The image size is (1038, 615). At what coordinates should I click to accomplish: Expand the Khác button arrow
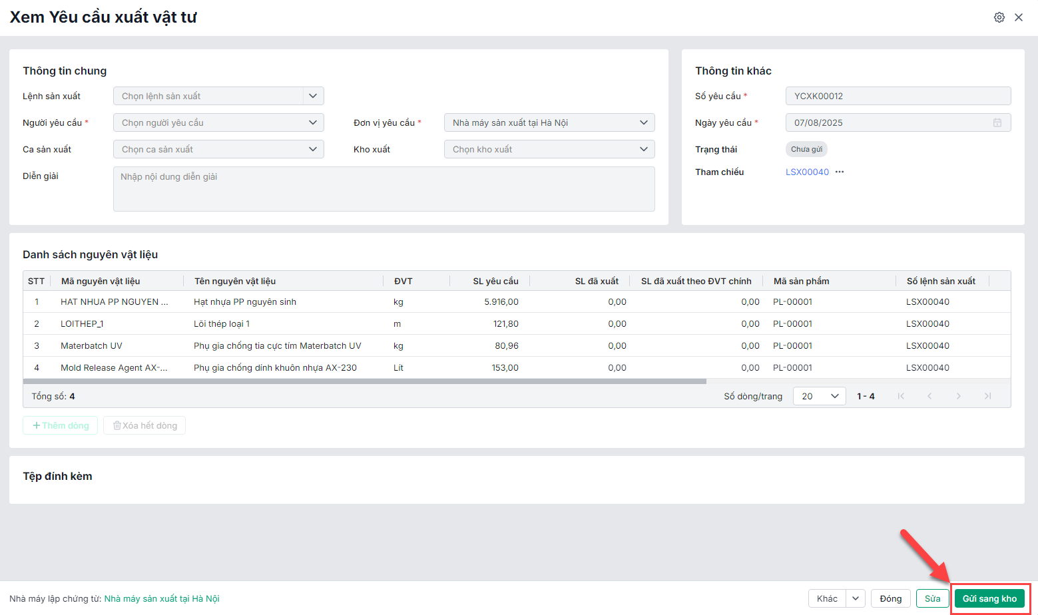click(x=856, y=598)
